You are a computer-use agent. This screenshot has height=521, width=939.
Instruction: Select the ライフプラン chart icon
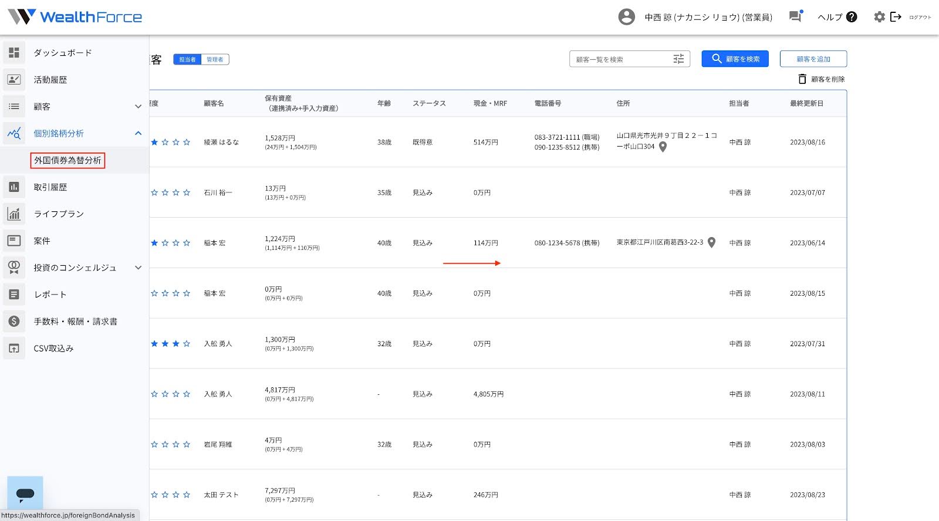(14, 214)
